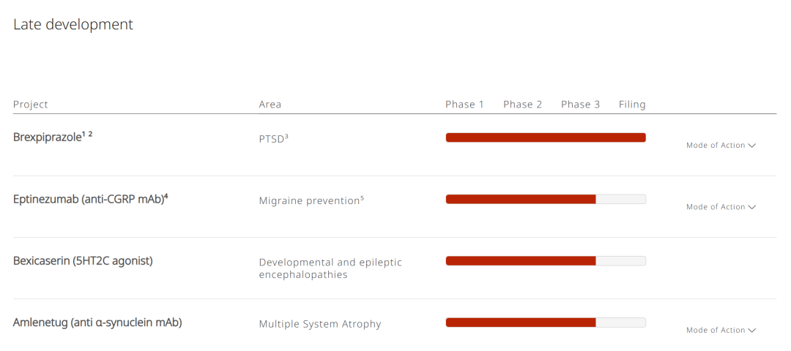Viewport: 791px width, 351px height.
Task: Click Brexpiprazole's full red progress bar
Action: (x=546, y=137)
